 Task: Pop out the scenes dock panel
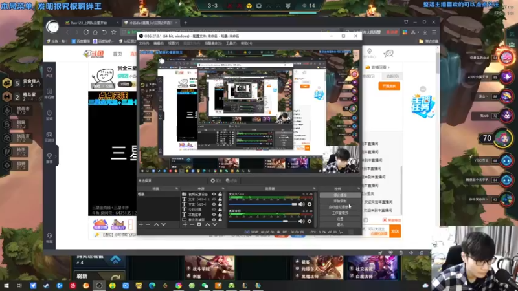[x=177, y=189]
